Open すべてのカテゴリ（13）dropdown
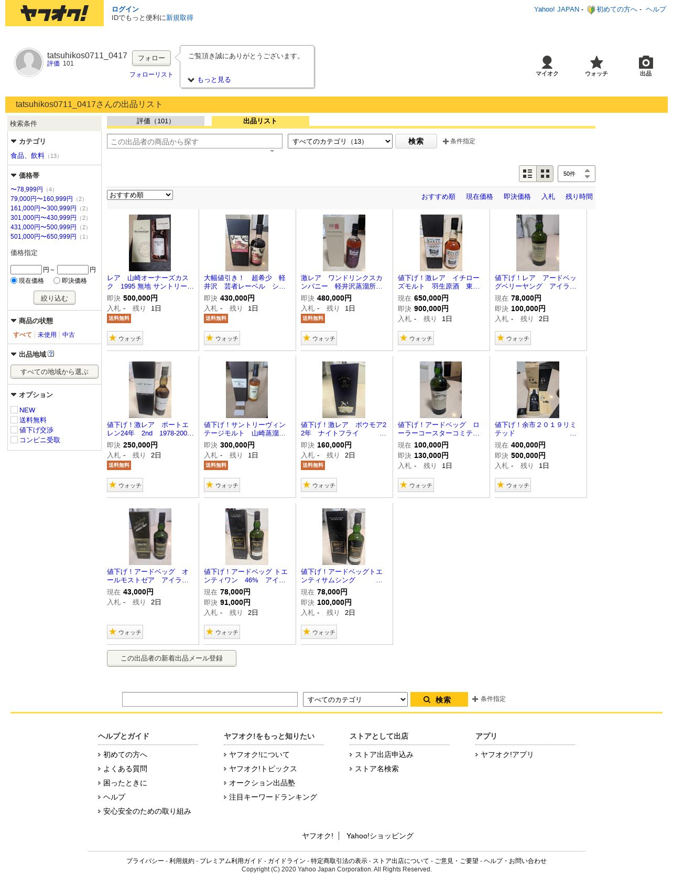 [340, 141]
